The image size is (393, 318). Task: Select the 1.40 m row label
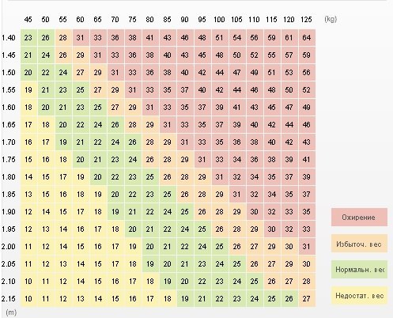tap(9, 38)
